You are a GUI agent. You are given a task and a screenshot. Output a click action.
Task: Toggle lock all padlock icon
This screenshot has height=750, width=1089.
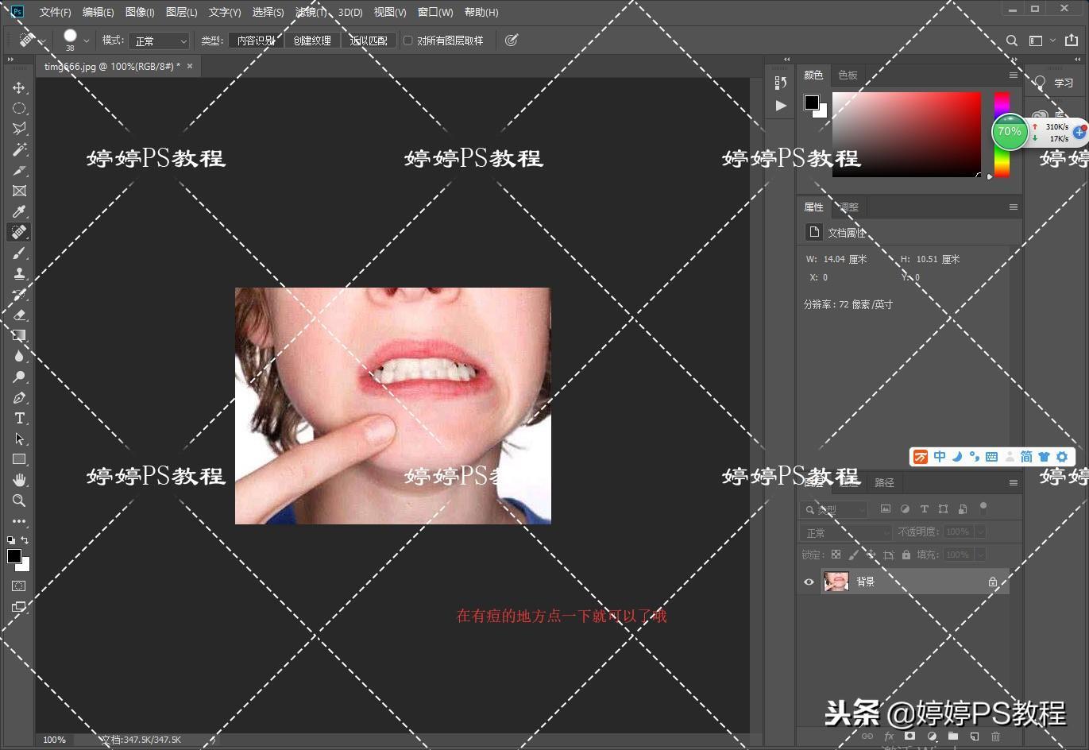click(x=907, y=555)
